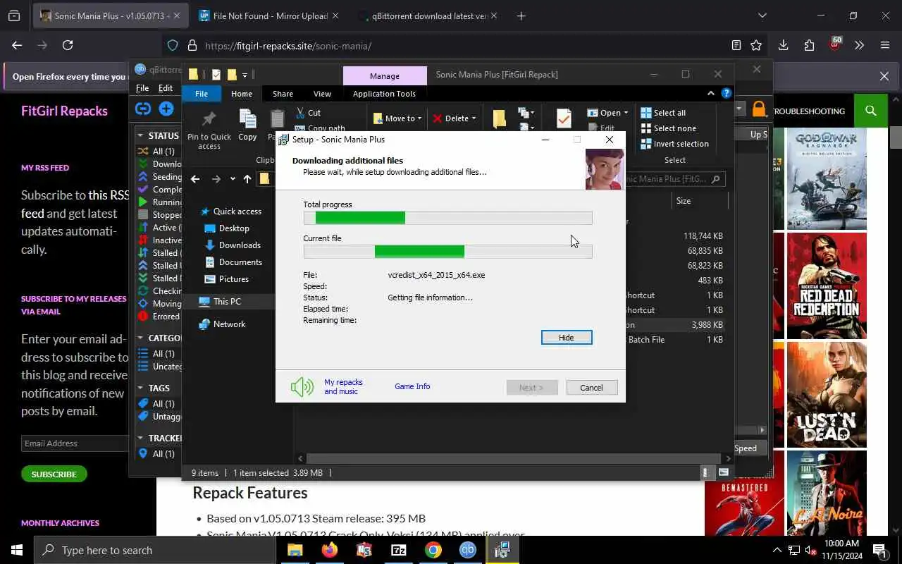902x564 pixels.
Task: Switch to File Not Found tab
Action: tap(270, 16)
